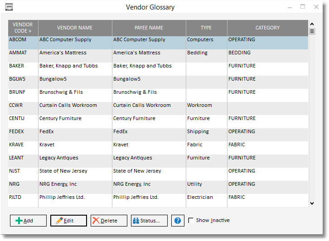Select the CCWR vendor code cell
Viewport: 329px width, 241px height.
[x=23, y=108]
